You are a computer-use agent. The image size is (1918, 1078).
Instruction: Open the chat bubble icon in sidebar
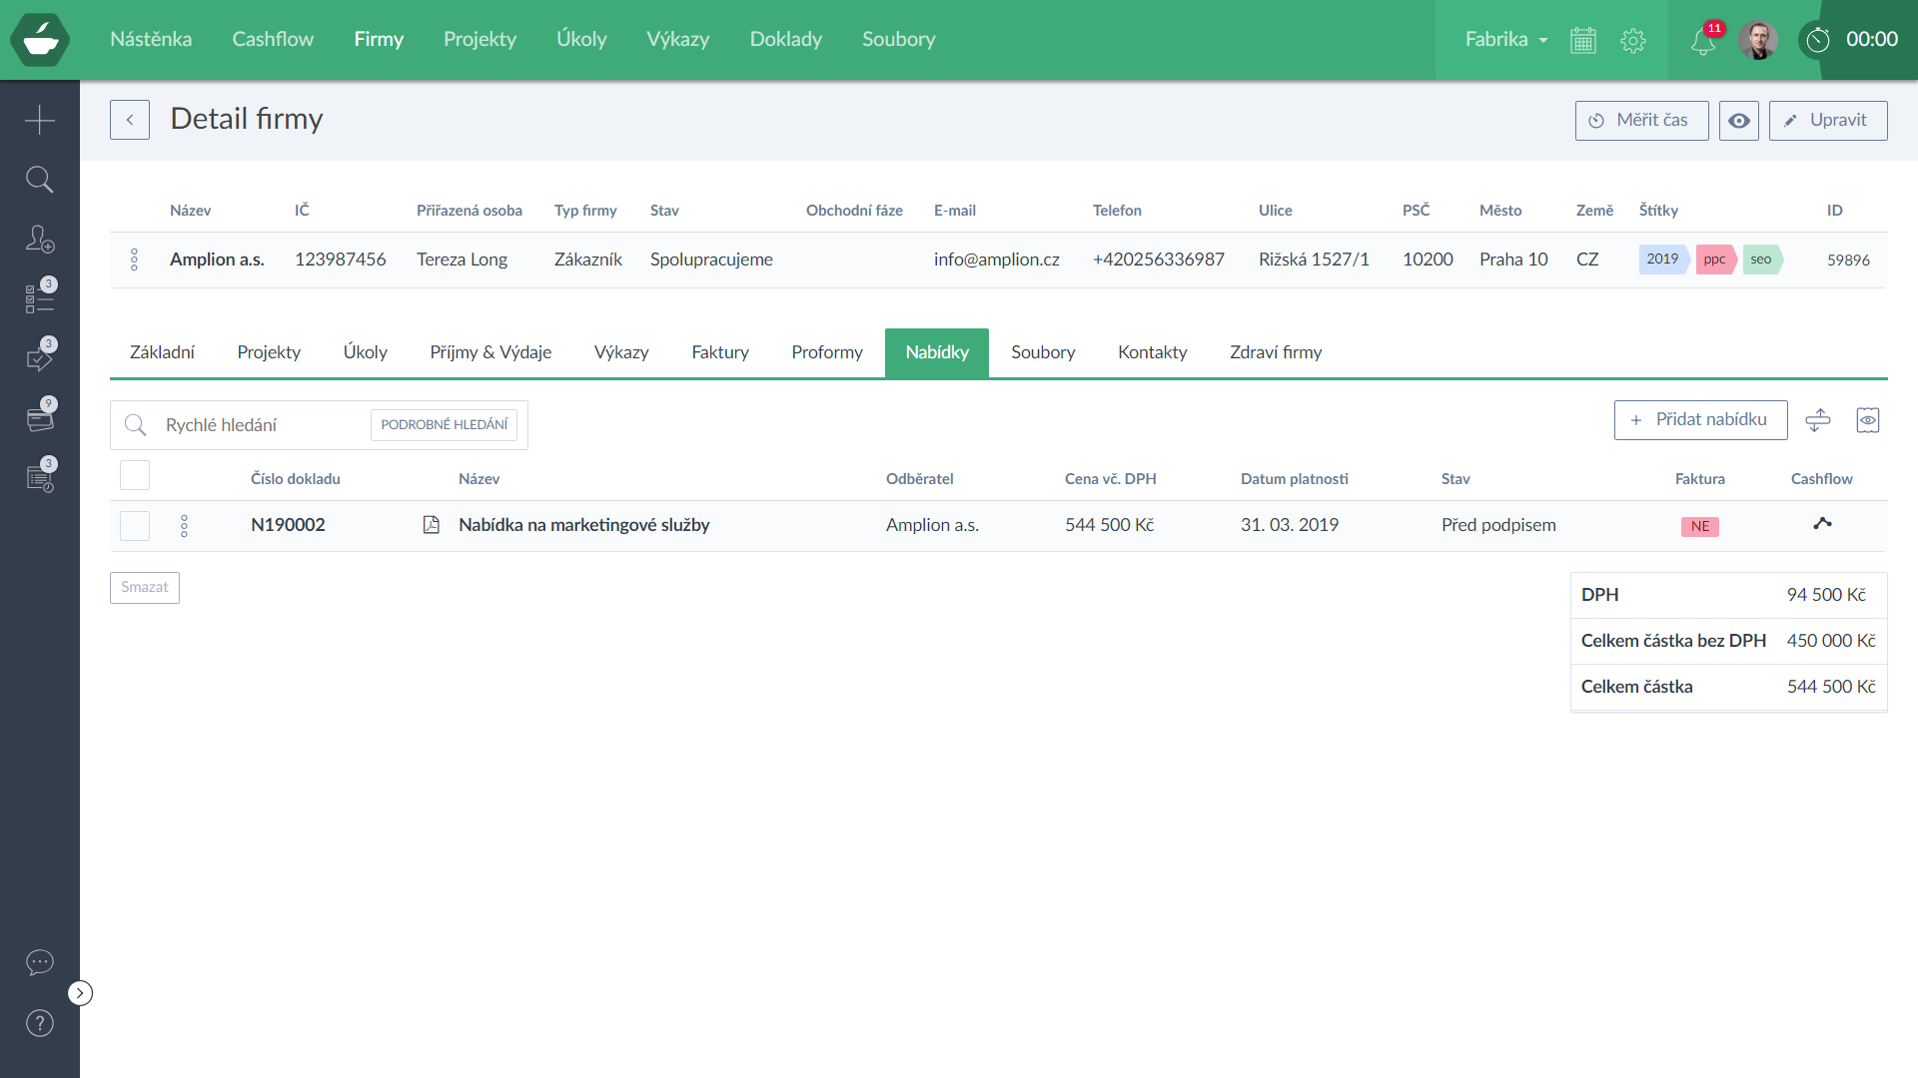coord(40,962)
